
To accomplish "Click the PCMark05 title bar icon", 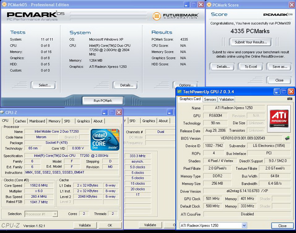I will [4, 4].
